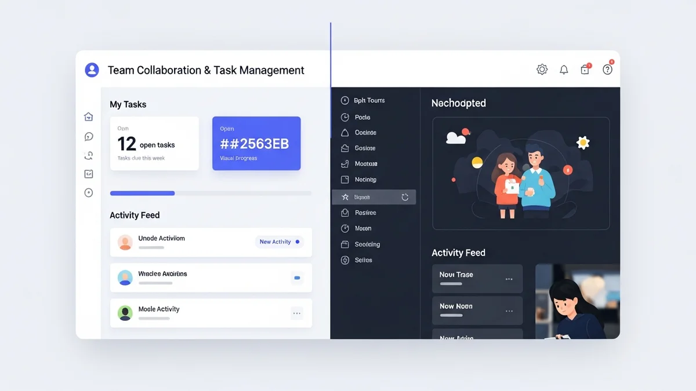
Task: Open three-dot menu for Mosle Activity
Action: click(297, 313)
